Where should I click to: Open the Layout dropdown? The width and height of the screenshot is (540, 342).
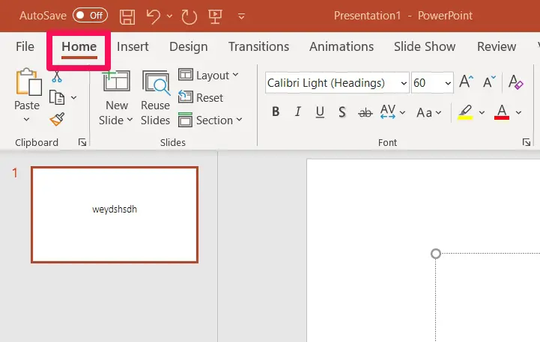tap(208, 76)
